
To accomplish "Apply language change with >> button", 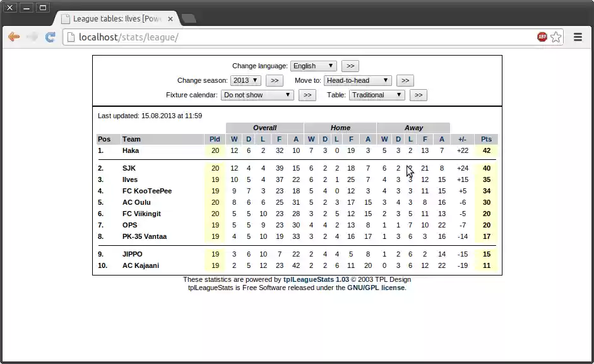I will point(349,66).
